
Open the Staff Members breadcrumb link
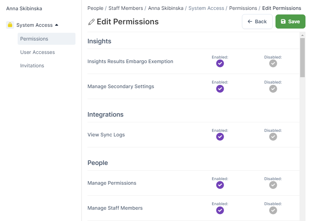click(126, 8)
